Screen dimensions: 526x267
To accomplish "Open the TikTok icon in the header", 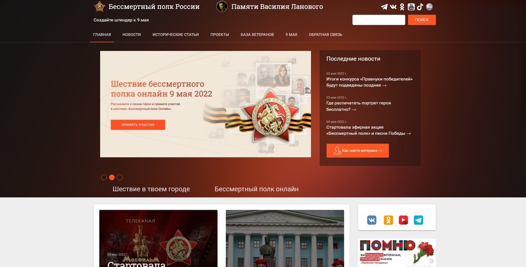I will tap(420, 7).
